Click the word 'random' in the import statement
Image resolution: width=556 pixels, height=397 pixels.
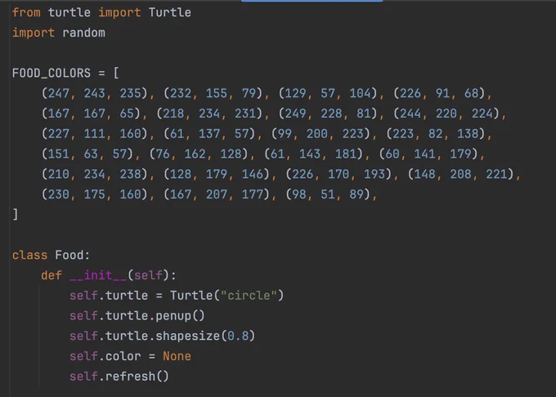83,33
